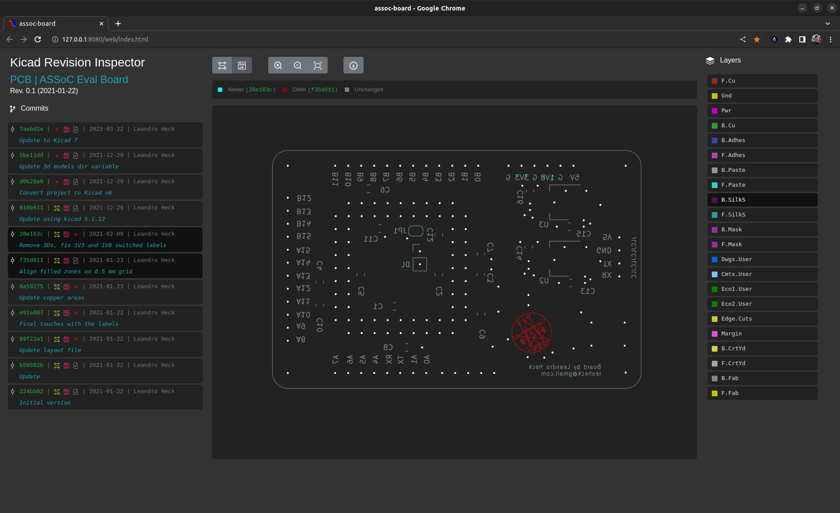This screenshot has height=513, width=840.
Task: Select the F.Cu layer
Action: point(762,81)
